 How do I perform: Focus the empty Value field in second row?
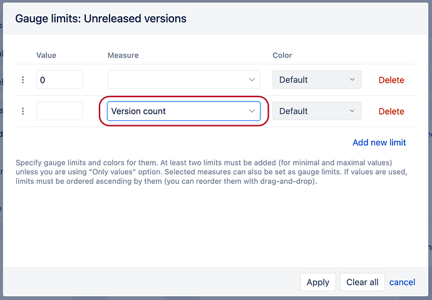pos(59,111)
